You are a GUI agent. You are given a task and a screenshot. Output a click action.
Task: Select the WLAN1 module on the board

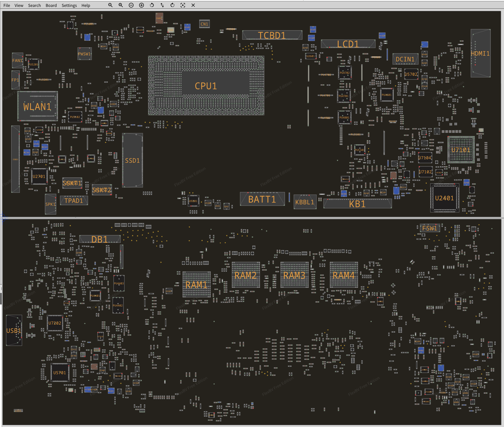point(37,106)
